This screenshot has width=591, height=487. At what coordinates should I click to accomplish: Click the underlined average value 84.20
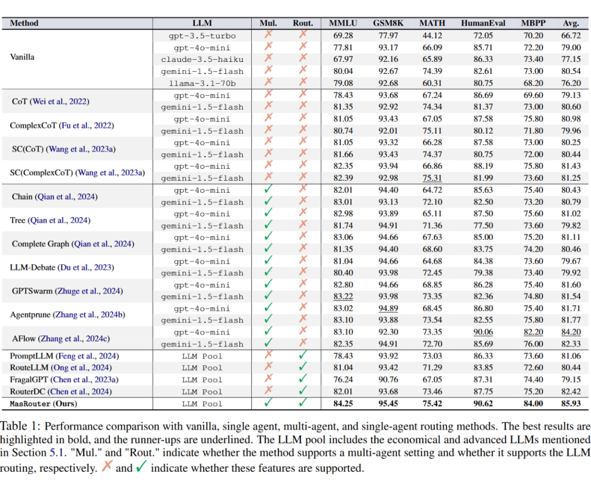click(x=571, y=332)
